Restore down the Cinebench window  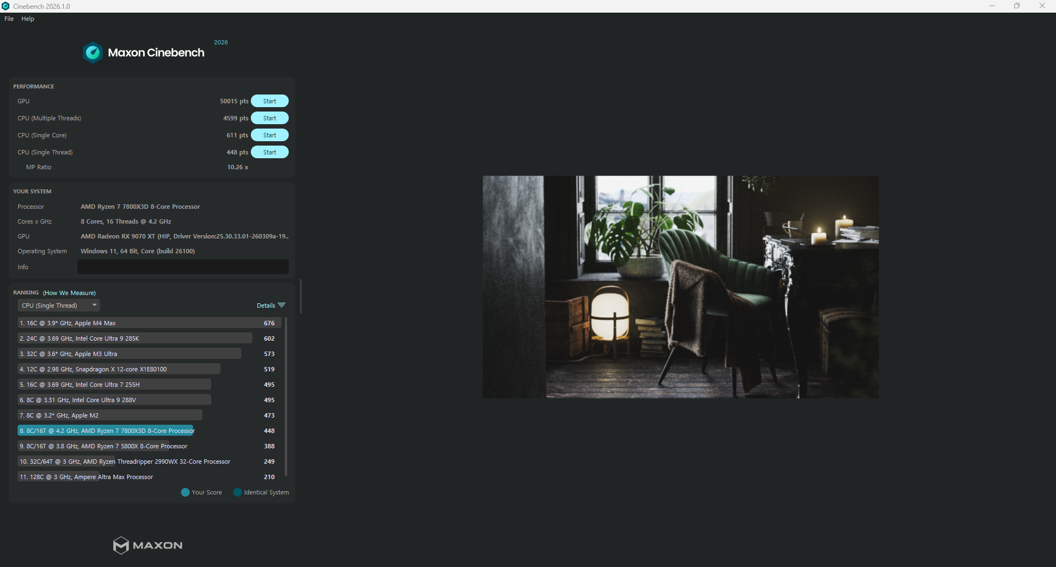[x=1017, y=6]
